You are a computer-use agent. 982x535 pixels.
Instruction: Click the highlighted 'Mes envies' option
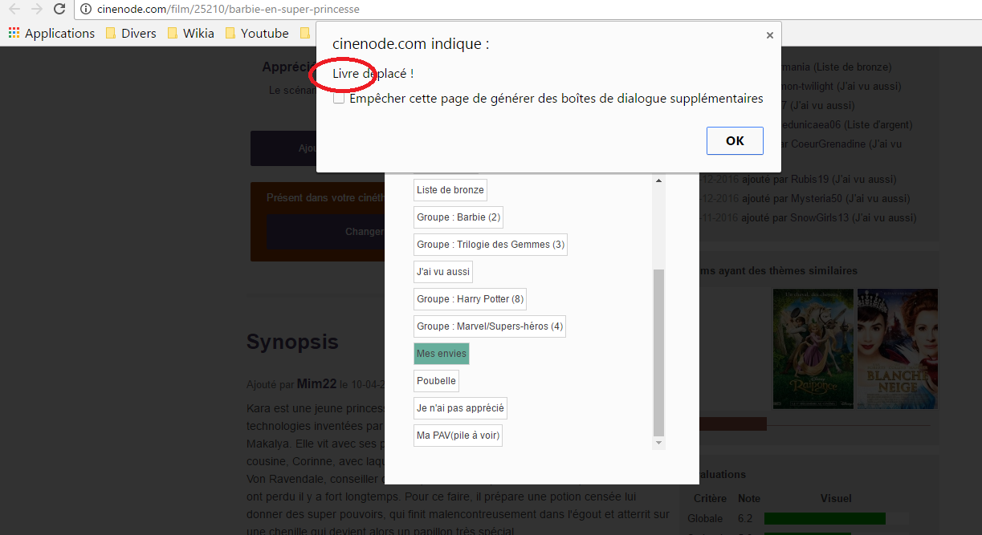coord(442,354)
